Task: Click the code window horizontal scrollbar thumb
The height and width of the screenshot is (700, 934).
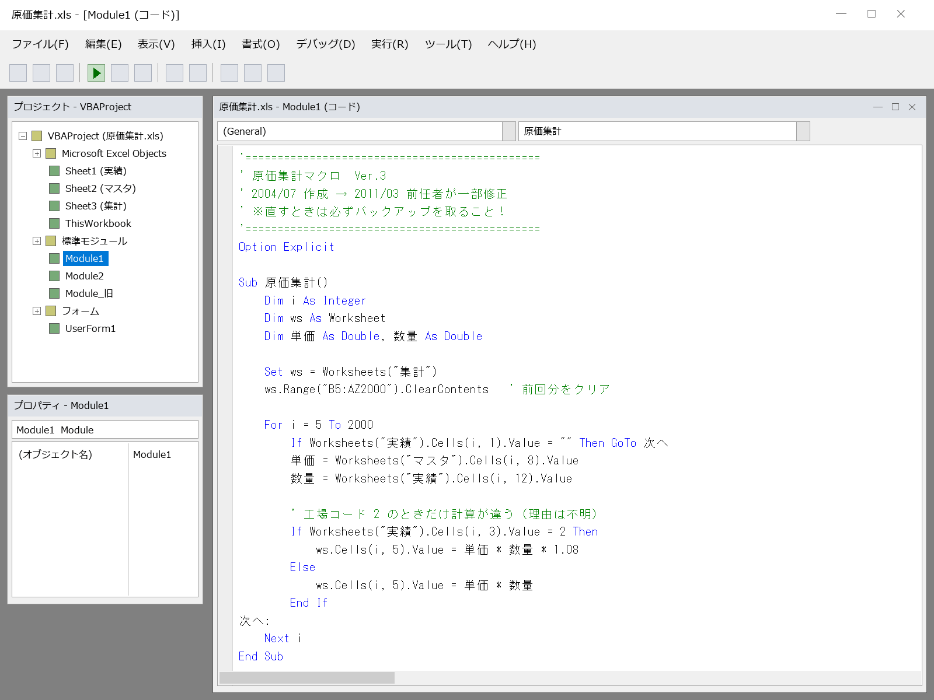Action: pos(307,678)
